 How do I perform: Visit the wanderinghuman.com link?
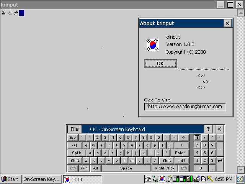tap(185, 107)
